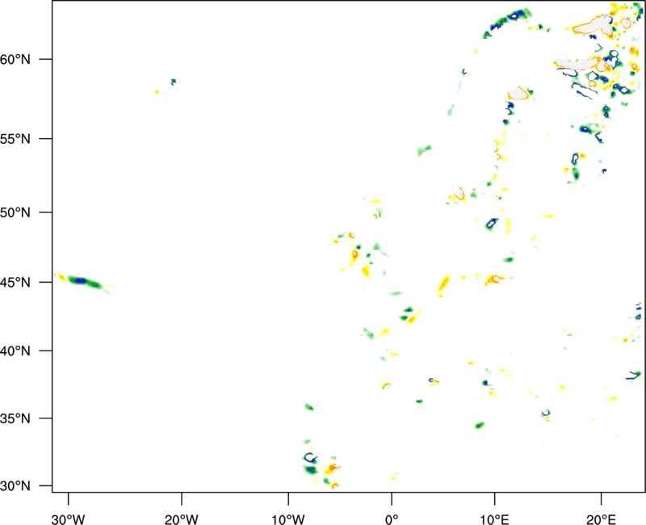Click the 35°N latitude label
Image resolution: width=646 pixels, height=525 pixels.
15,418
